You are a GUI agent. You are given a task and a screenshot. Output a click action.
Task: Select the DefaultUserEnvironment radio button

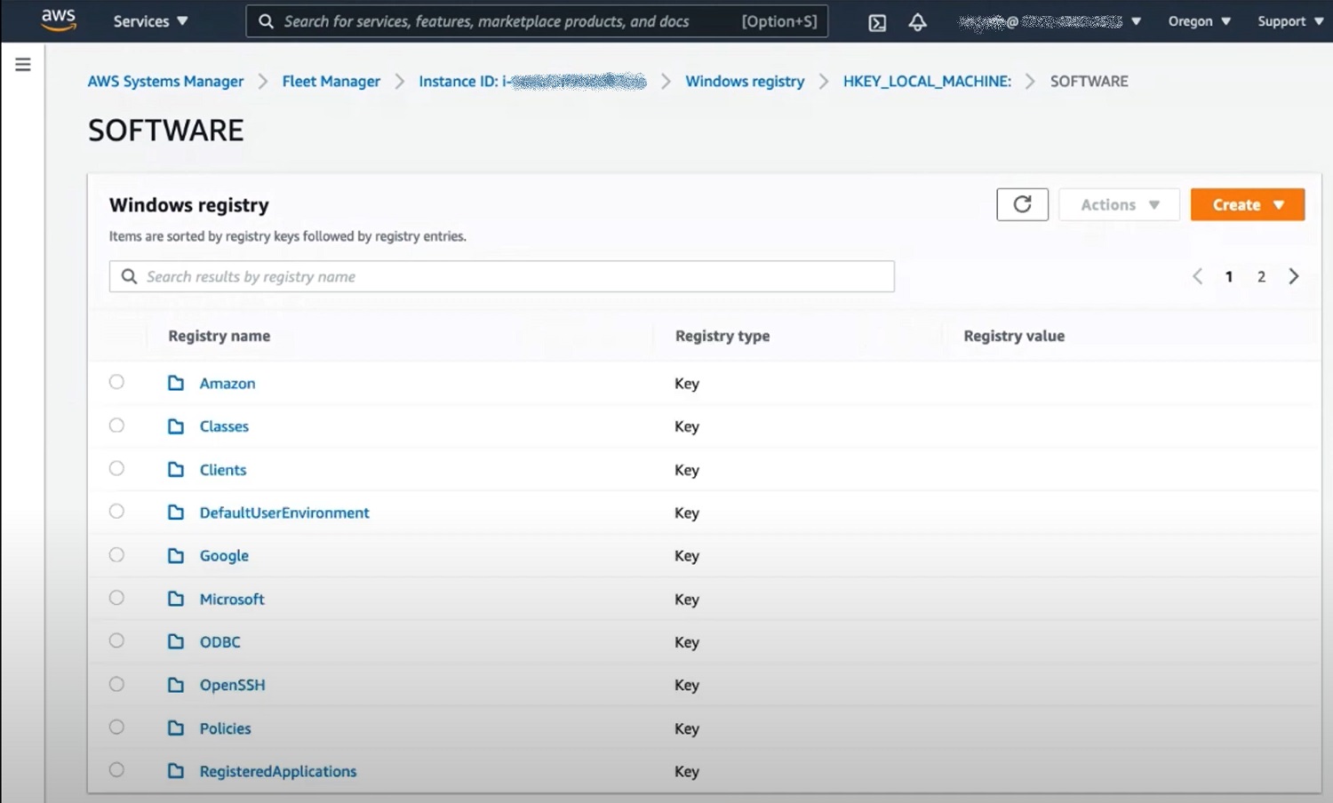pos(116,511)
